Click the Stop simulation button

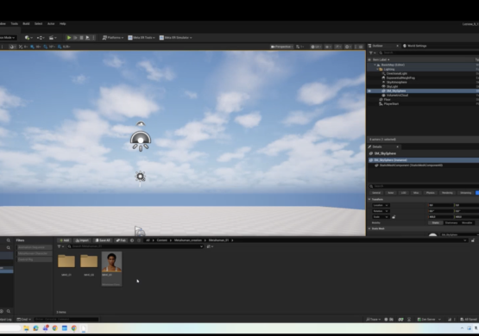tap(82, 38)
